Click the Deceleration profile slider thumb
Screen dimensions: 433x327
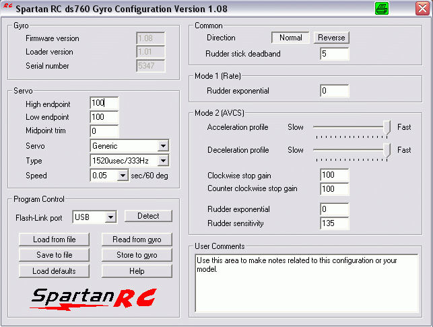tap(387, 151)
